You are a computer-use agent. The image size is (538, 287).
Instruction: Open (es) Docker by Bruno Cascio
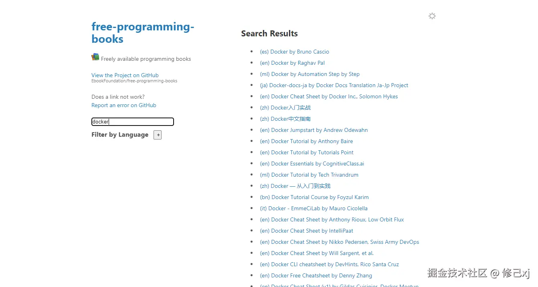pos(294,52)
